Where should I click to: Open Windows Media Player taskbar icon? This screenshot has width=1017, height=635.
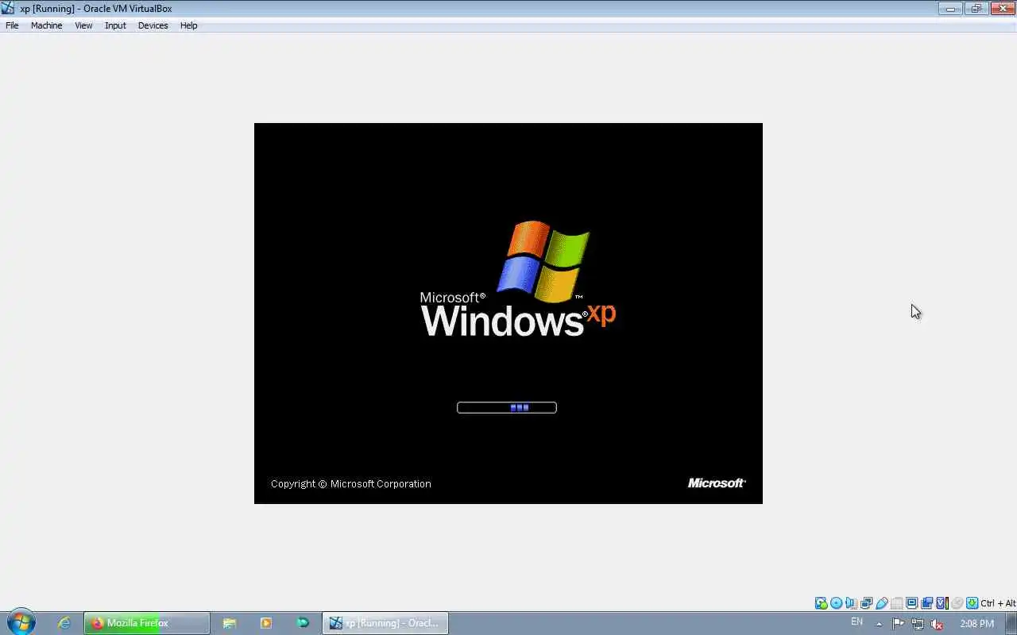tap(266, 623)
